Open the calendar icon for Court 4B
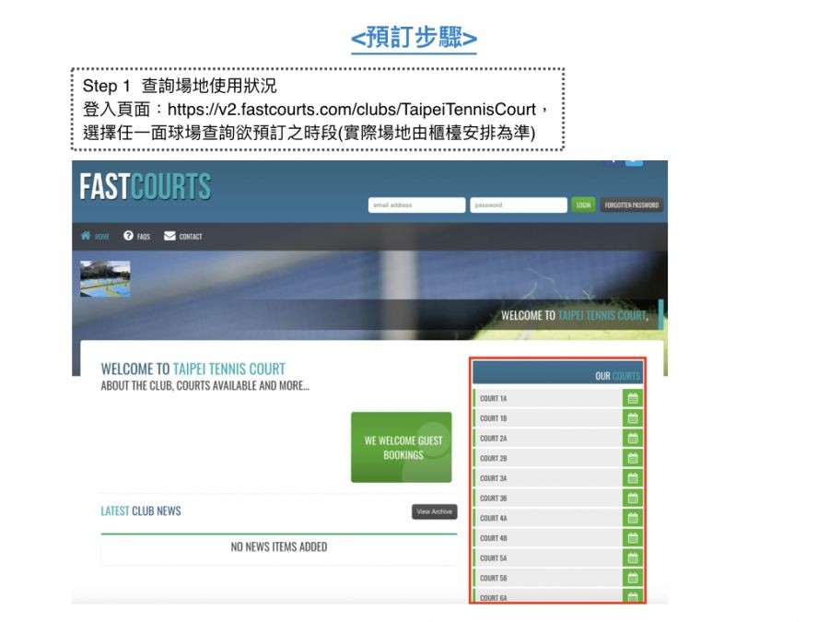The width and height of the screenshot is (829, 622). coord(632,538)
